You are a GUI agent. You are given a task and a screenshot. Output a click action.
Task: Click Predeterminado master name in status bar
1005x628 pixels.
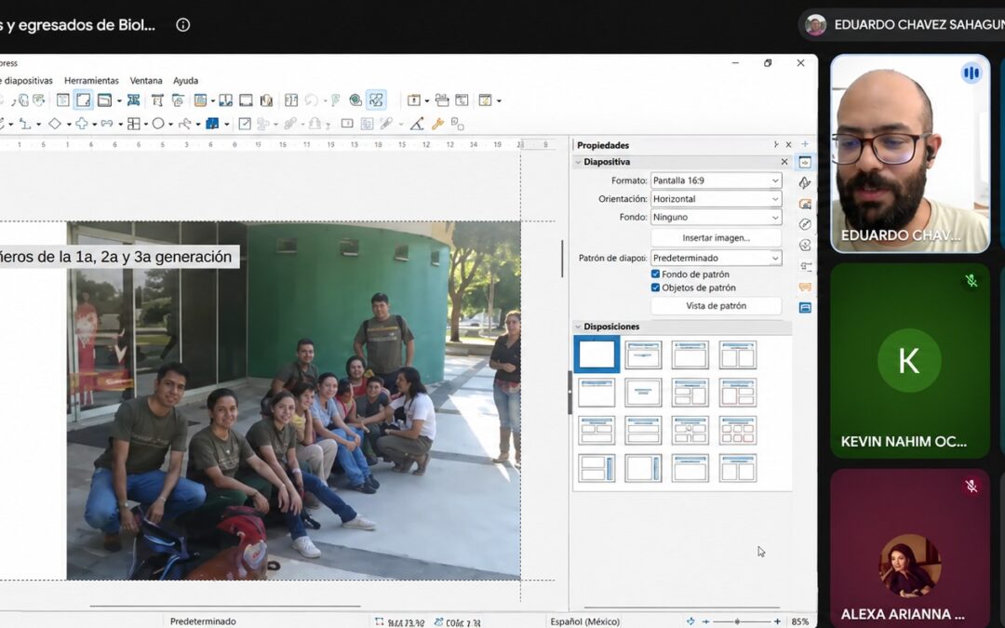click(203, 621)
